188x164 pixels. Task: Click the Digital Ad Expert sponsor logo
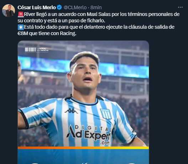click(x=89, y=135)
